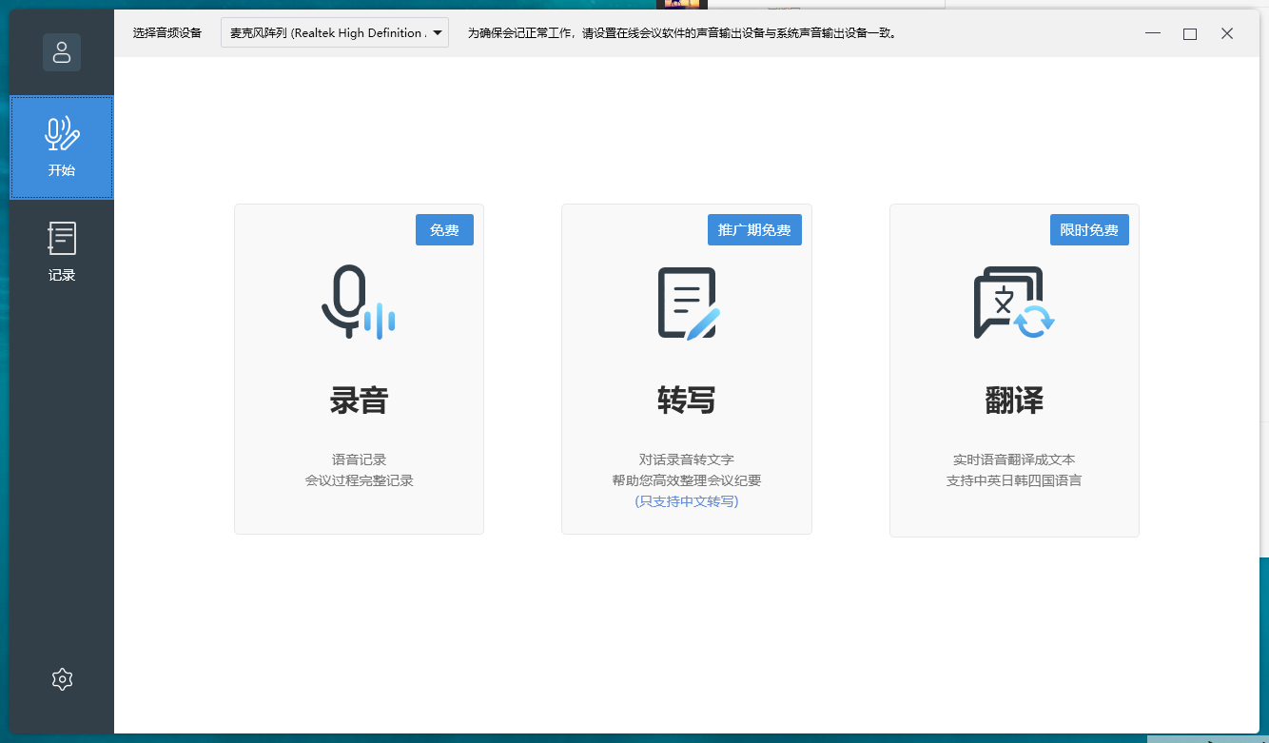The image size is (1269, 743).
Task: Click the 只支持中文转写 link
Action: tap(686, 501)
